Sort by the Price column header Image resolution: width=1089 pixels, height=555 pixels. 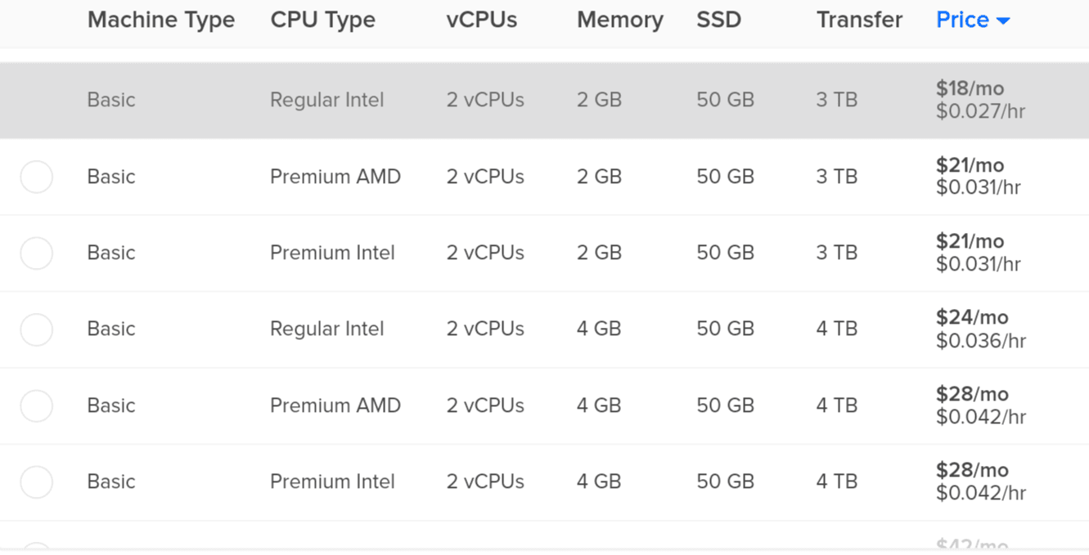pos(962,20)
